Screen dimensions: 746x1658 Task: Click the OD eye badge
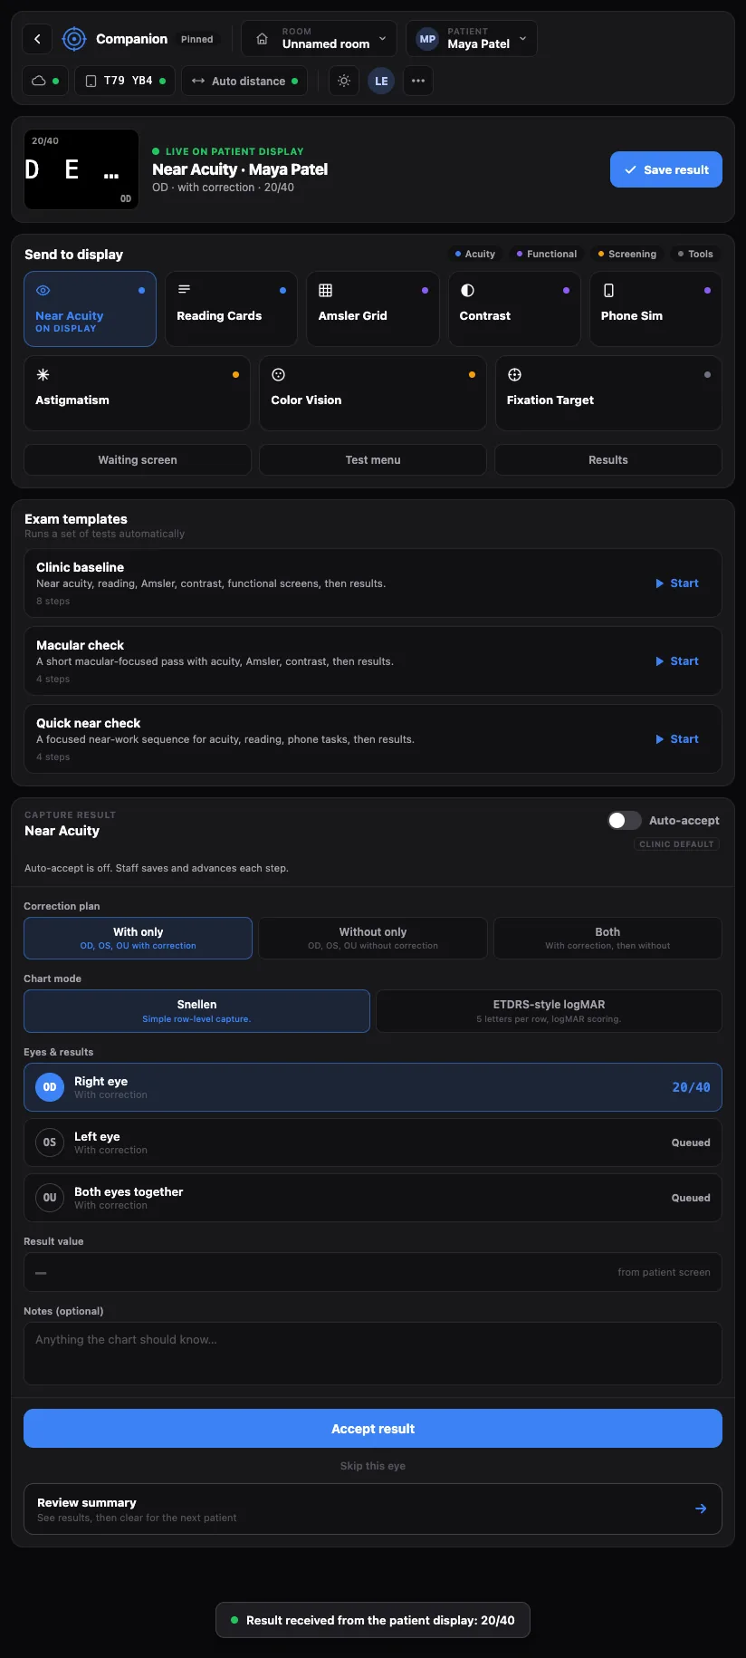click(50, 1087)
